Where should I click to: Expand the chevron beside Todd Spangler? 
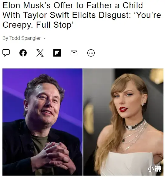point(44,38)
